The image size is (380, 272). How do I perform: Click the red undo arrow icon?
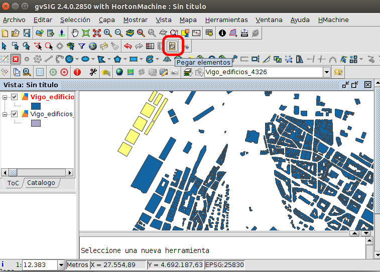(128, 46)
